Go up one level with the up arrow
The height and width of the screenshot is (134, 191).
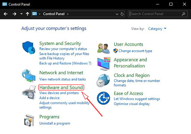pyautogui.click(x=27, y=14)
